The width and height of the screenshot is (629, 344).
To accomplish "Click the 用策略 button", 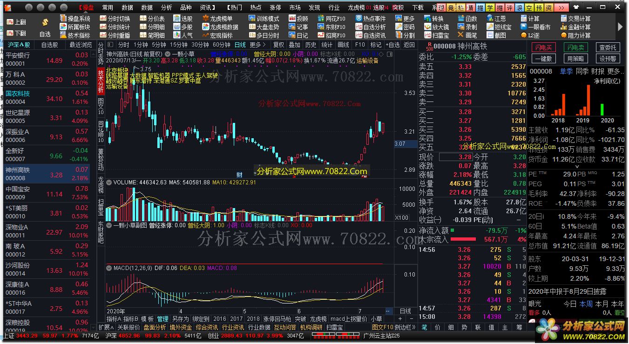I will (x=575, y=59).
